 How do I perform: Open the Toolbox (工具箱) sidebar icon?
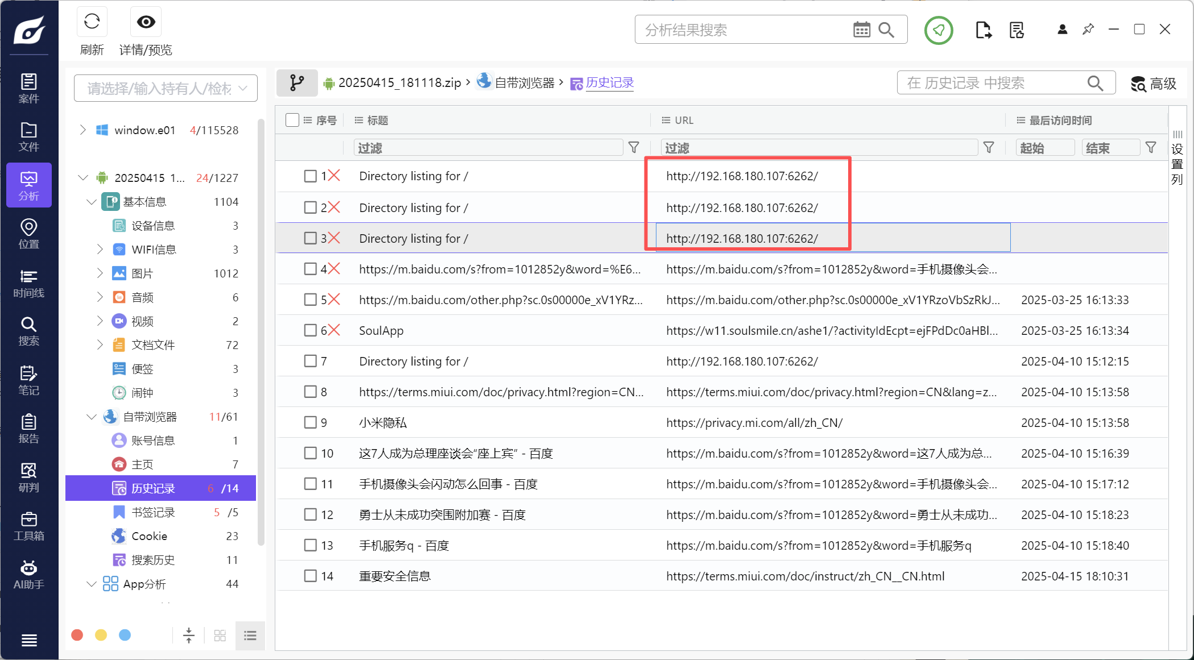point(28,526)
